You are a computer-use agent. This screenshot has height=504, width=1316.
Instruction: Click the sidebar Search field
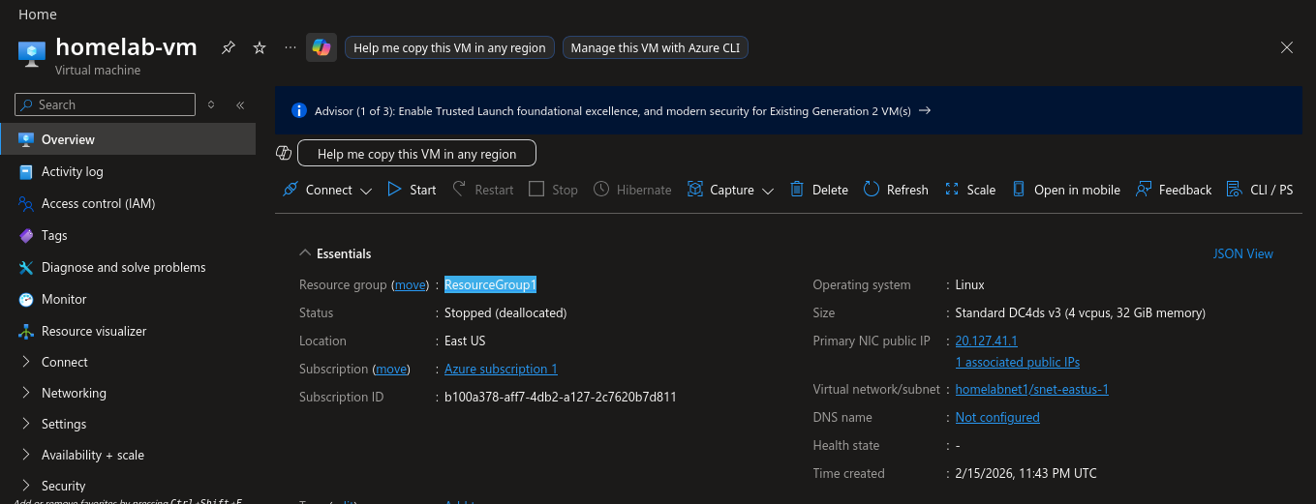pyautogui.click(x=111, y=104)
